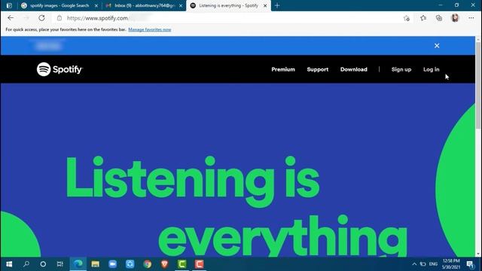Screen dimensions: 482x271
Task: Open the Edge settings and more menu
Action: [x=471, y=18]
